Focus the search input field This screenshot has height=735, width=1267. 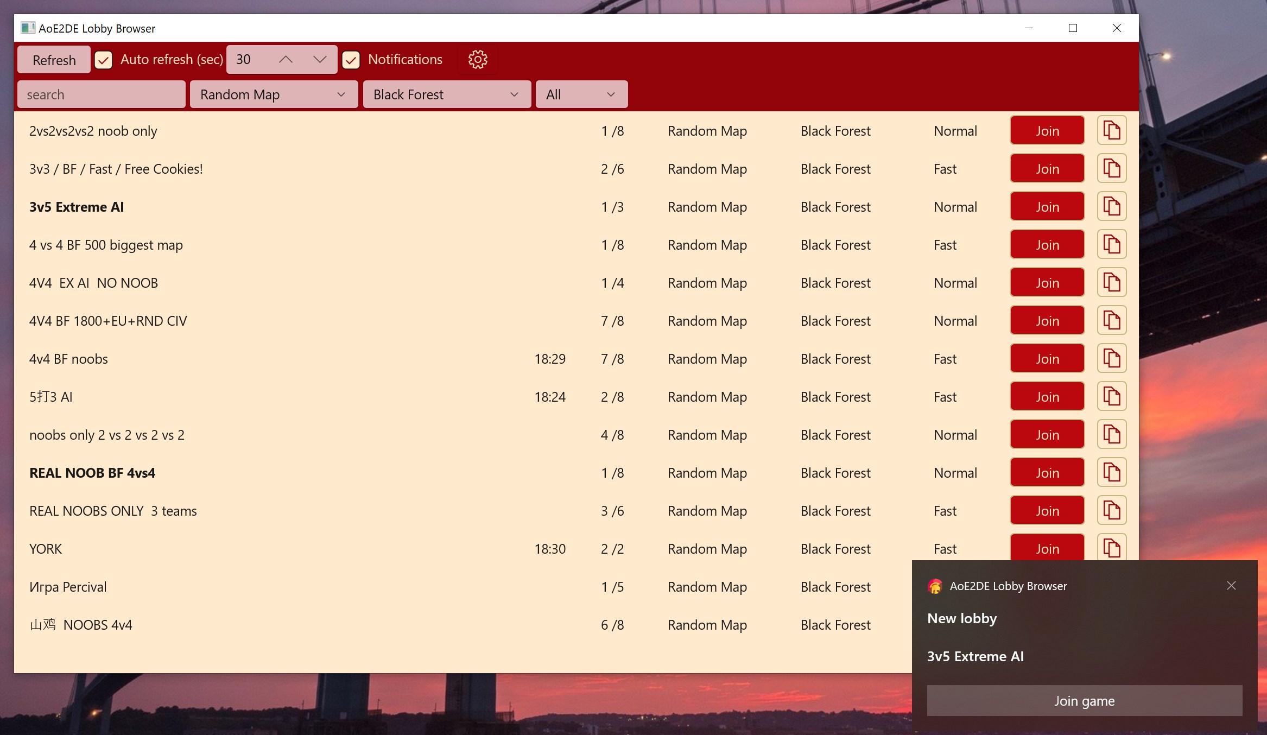click(102, 94)
